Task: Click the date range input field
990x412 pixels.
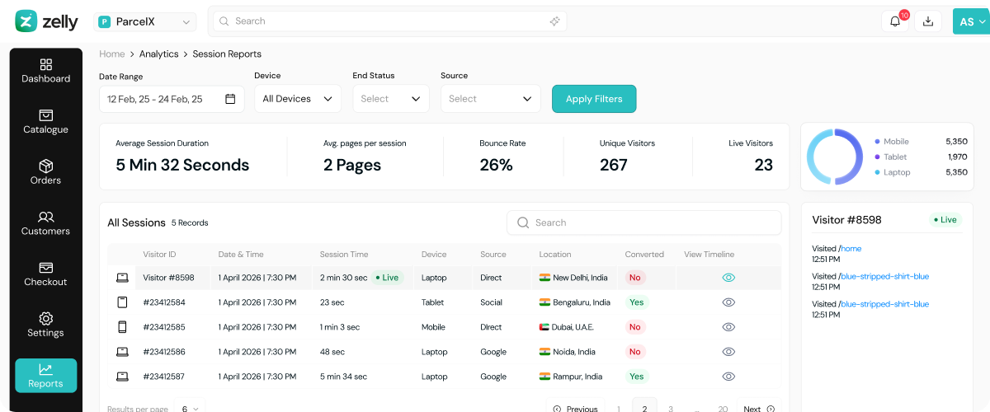Action: pyautogui.click(x=172, y=99)
